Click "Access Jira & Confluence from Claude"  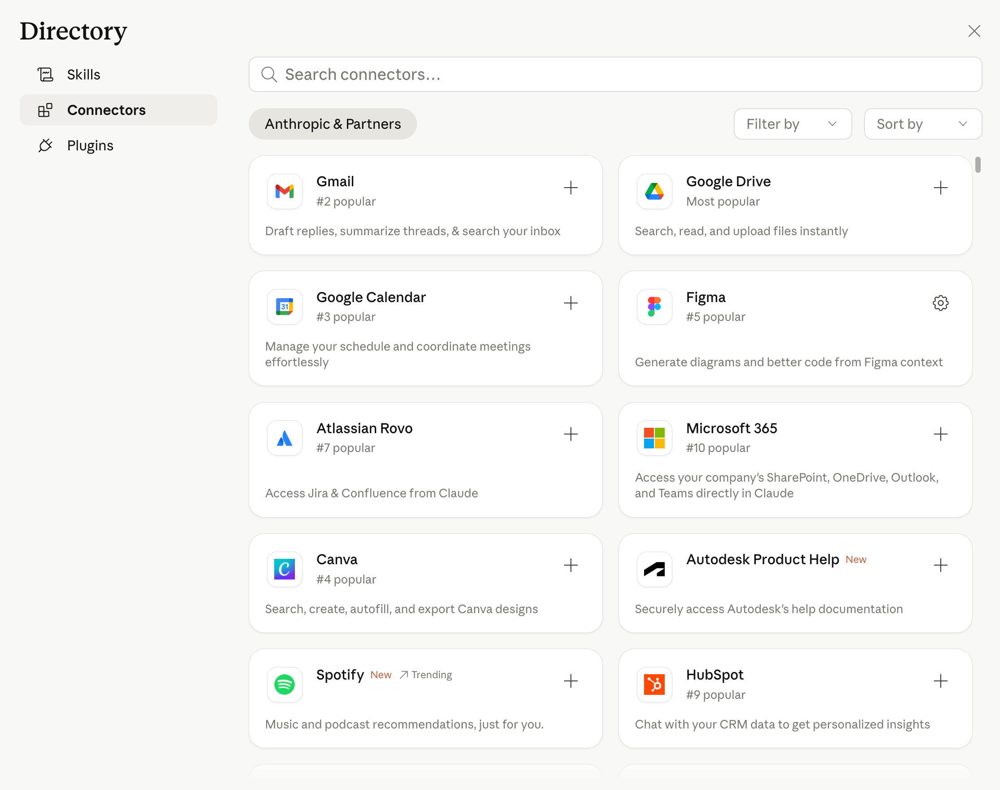(372, 493)
